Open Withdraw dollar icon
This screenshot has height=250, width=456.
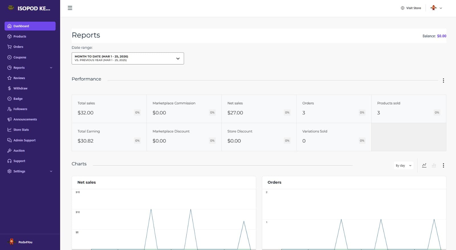point(9,88)
